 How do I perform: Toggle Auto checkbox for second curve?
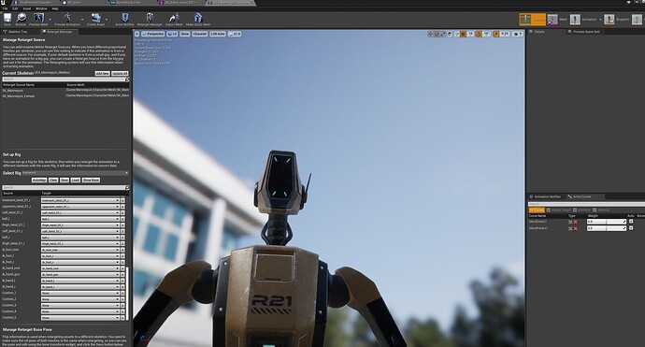[x=631, y=228]
